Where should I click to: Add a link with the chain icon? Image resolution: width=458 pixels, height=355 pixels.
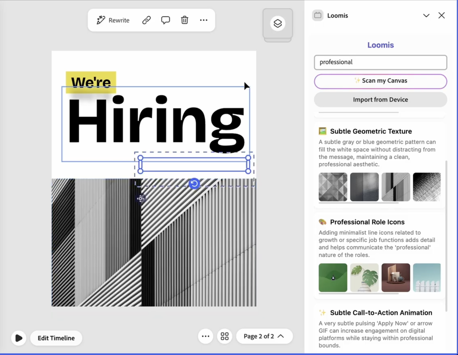click(146, 20)
